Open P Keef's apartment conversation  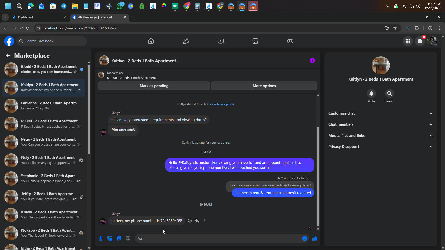43,124
